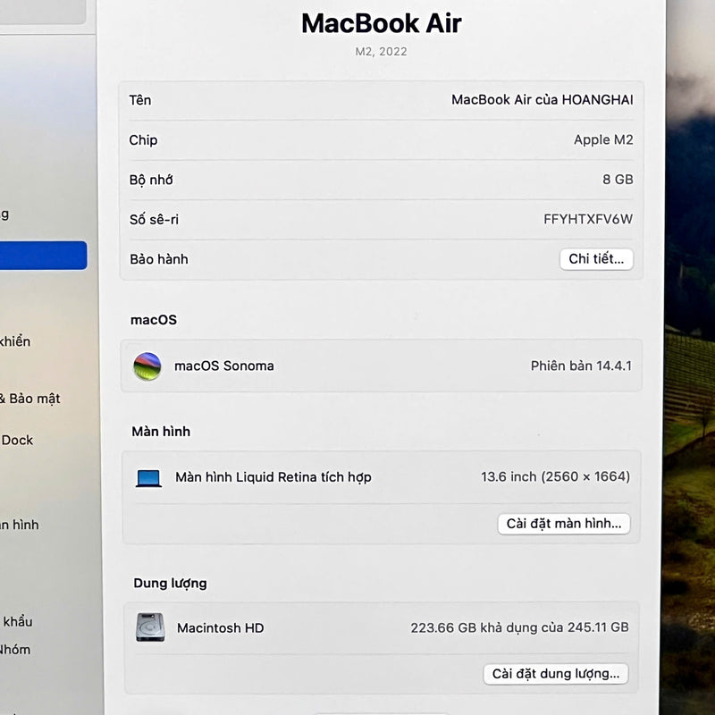
Task: Open the Bảo mật privacy sidebar item
Action: point(31,399)
